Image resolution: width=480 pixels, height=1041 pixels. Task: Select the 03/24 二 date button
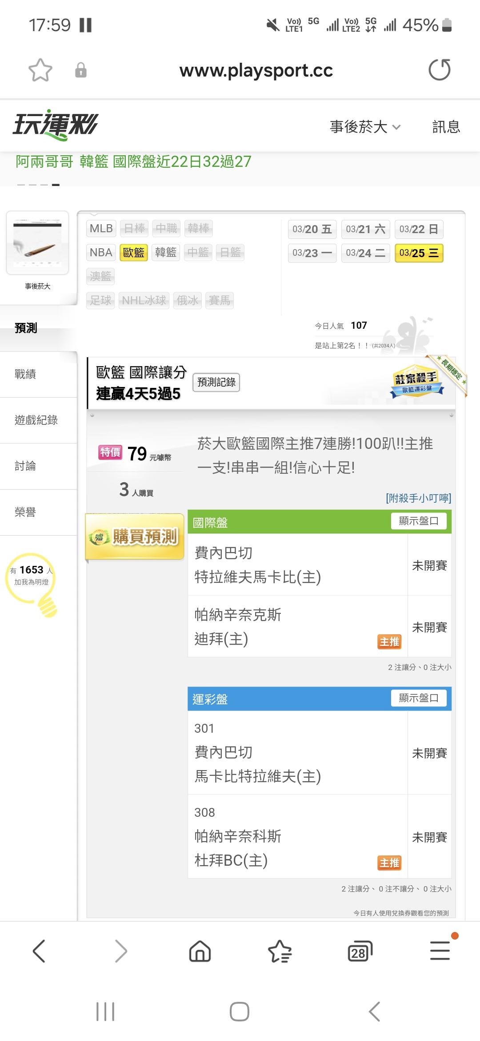click(365, 253)
